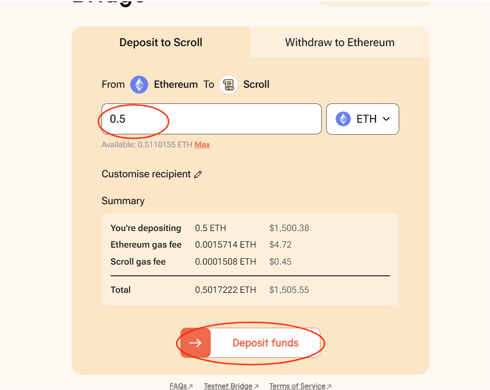This screenshot has width=490, height=390.
Task: Focus the deposit amount input field
Action: click(212, 119)
